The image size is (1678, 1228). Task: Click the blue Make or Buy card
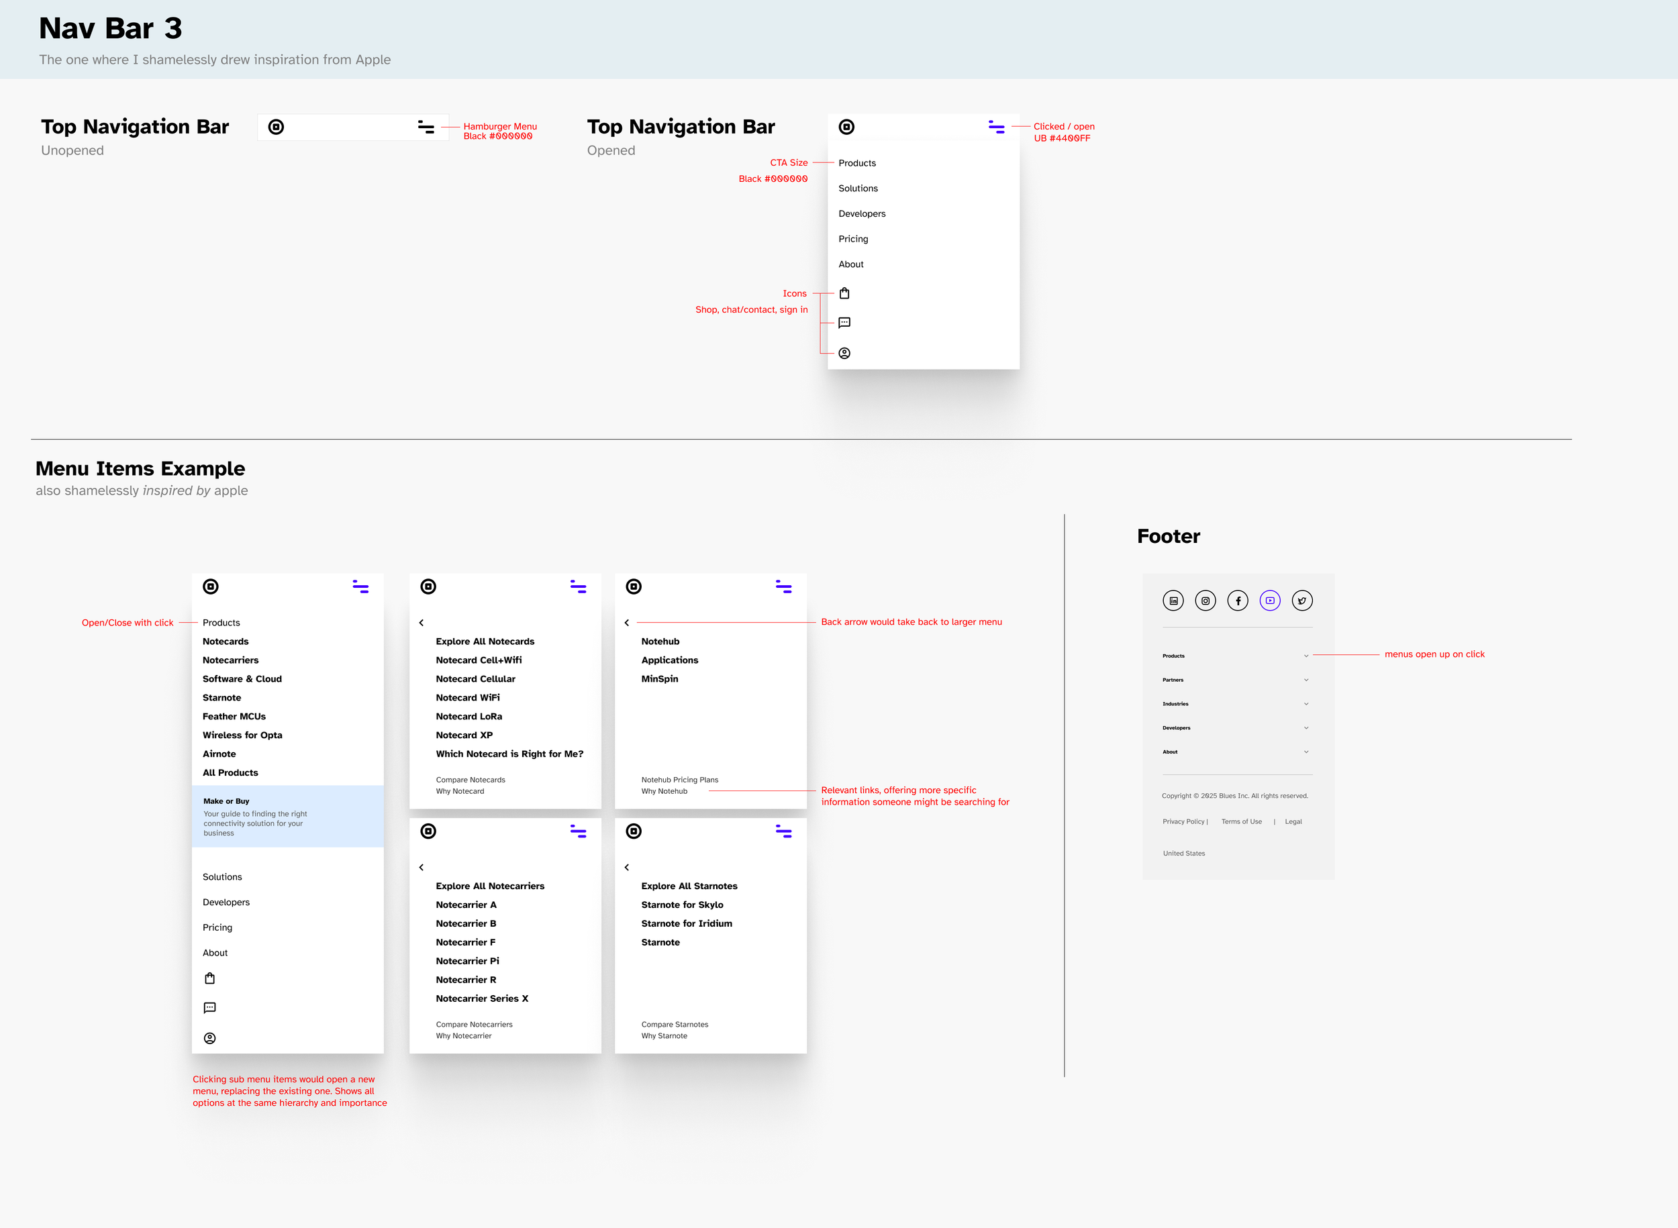(x=287, y=816)
